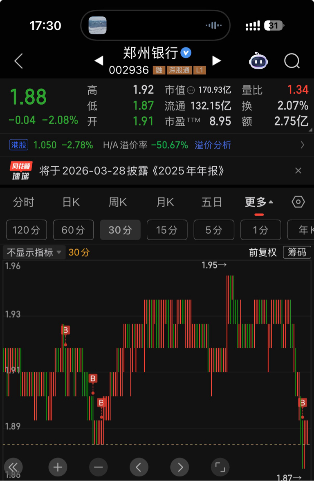Tap the B marker near 1.93
Image resolution: width=314 pixels, height=481 pixels.
click(x=65, y=330)
